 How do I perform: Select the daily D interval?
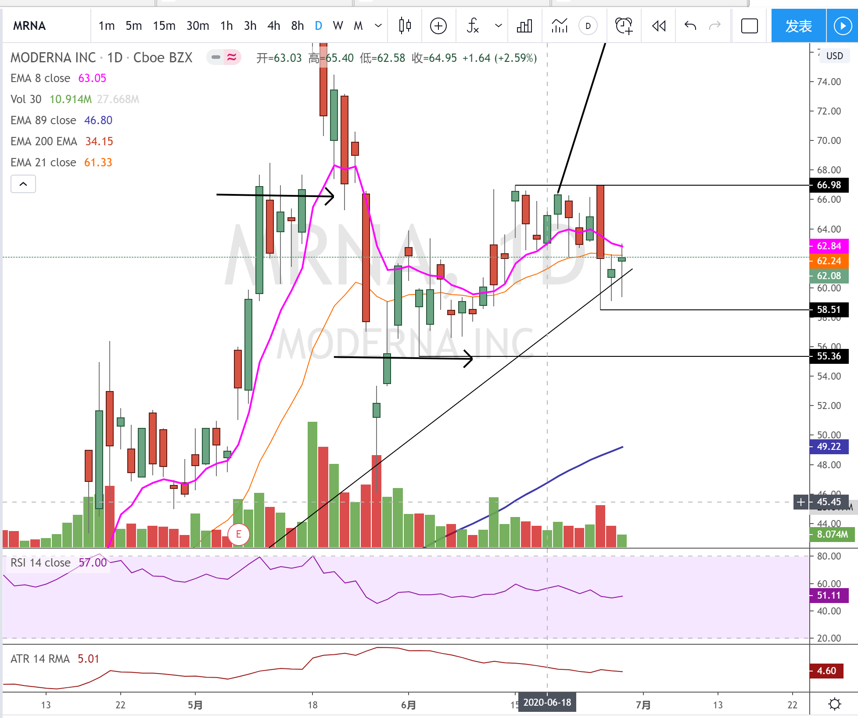coord(319,26)
